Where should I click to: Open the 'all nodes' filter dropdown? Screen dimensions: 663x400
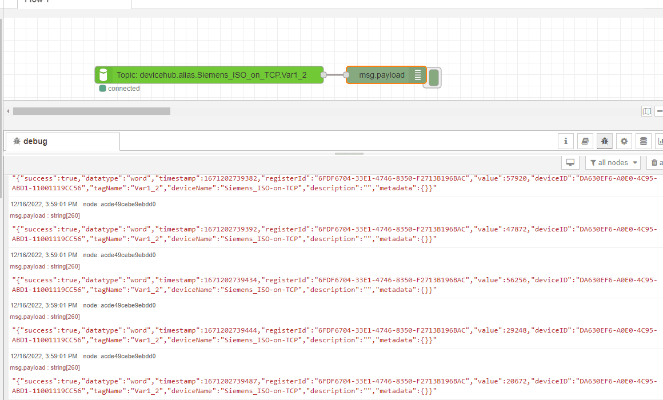click(x=613, y=163)
